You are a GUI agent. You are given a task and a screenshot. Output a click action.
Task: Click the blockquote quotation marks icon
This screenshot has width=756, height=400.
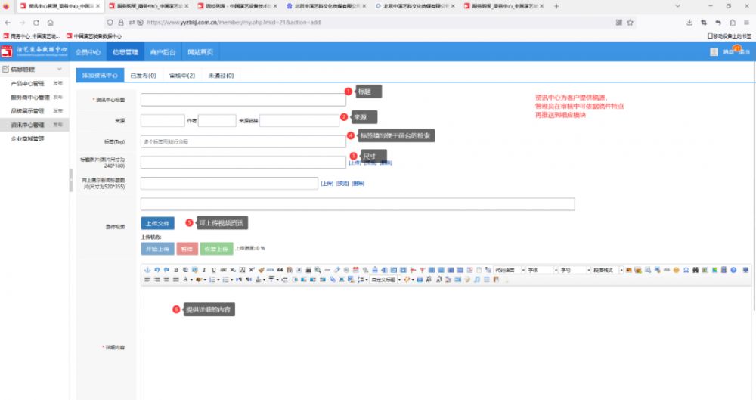[x=280, y=270]
